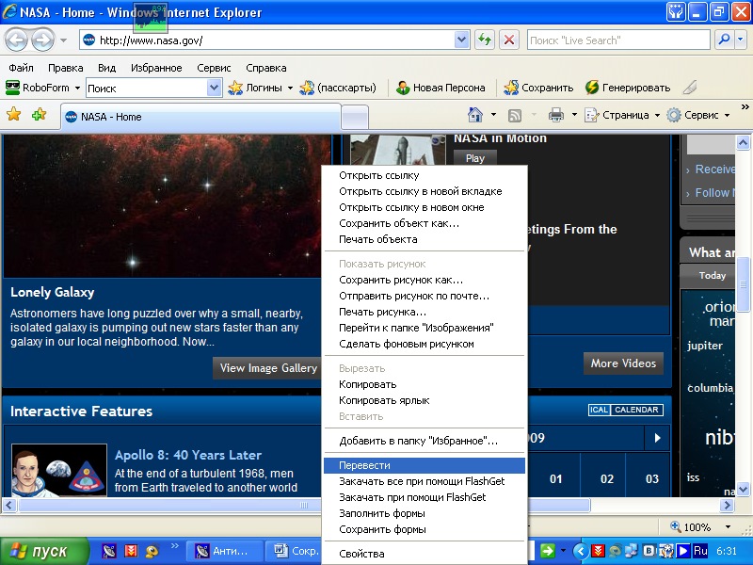Click the ICAL calendar icon
Image resolution: width=753 pixels, height=565 pixels.
[600, 410]
